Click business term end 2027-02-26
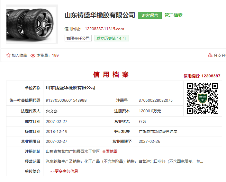 click(x=149, y=142)
